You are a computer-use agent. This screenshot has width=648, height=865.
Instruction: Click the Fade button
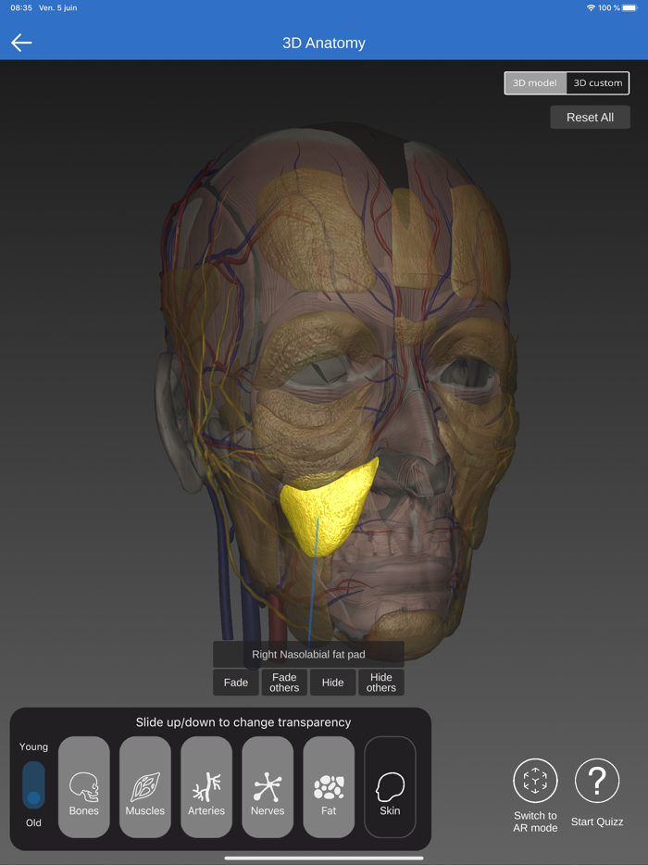pos(235,683)
